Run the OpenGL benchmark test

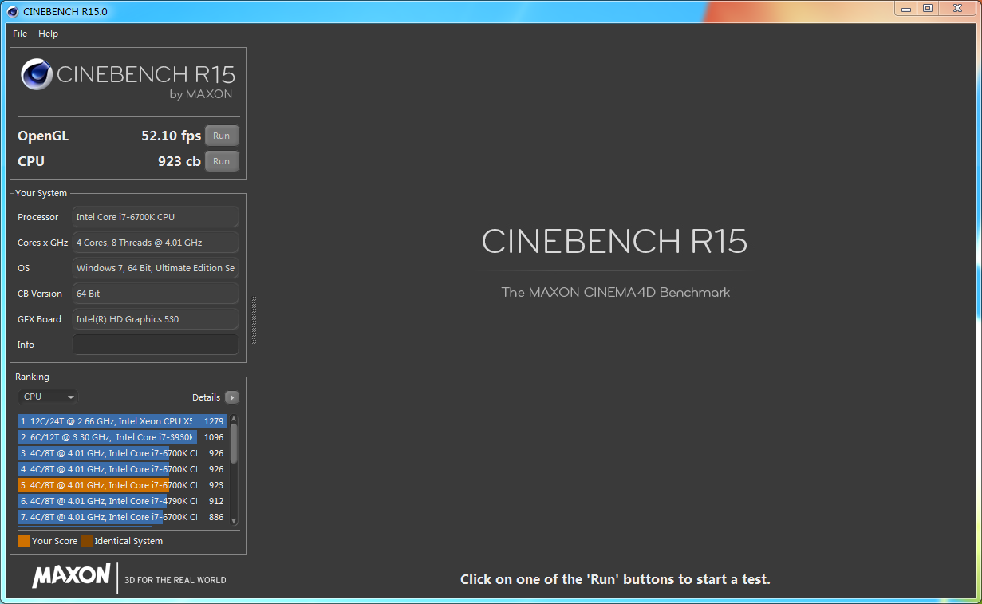coord(222,136)
